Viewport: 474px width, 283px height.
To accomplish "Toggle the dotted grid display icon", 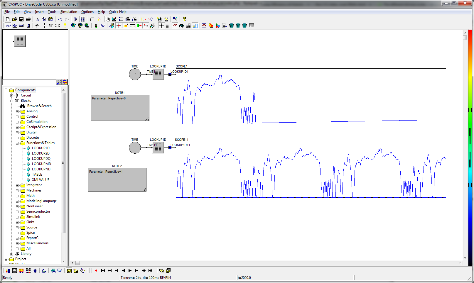I will (168, 26).
